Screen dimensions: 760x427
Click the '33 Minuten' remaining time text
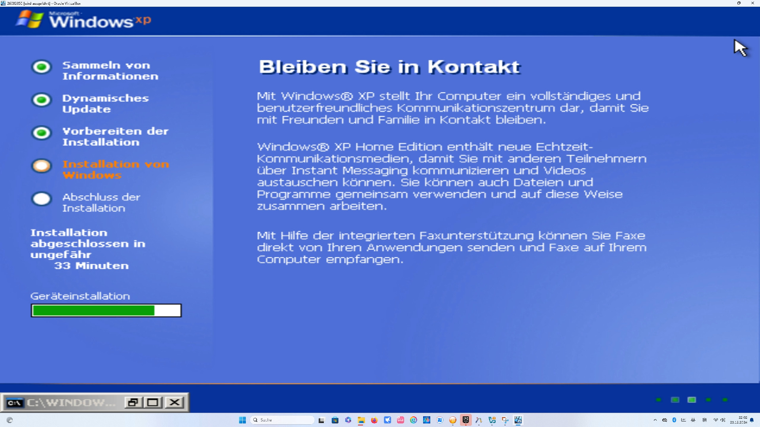pos(91,266)
